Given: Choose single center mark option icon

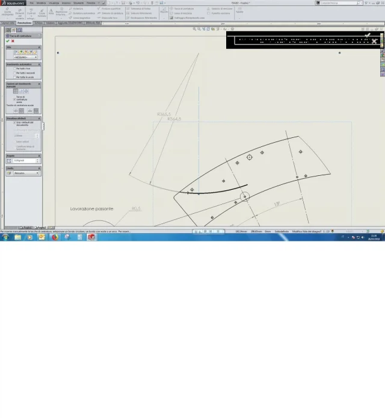Looking at the screenshot, I should (16, 92).
